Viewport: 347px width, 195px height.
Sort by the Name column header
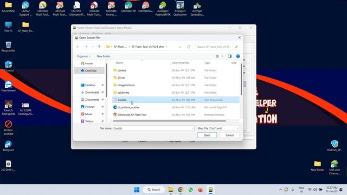[119, 63]
